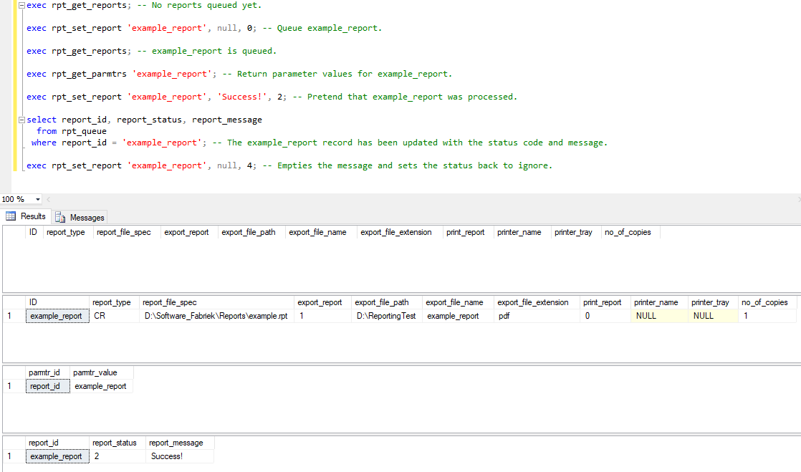
Task: Select the Success! report_message cell
Action: 166,456
